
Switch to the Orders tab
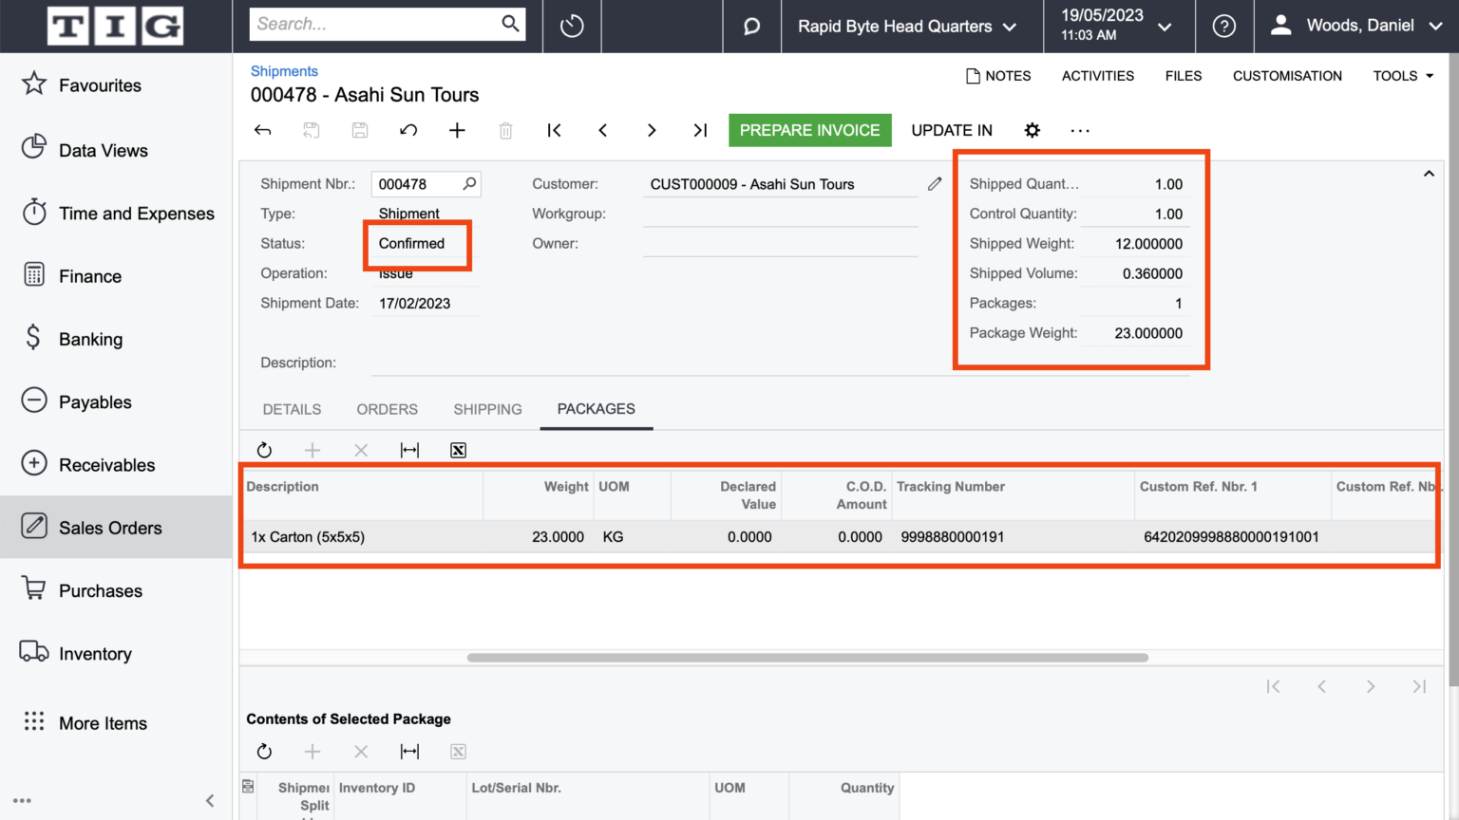[x=387, y=409]
